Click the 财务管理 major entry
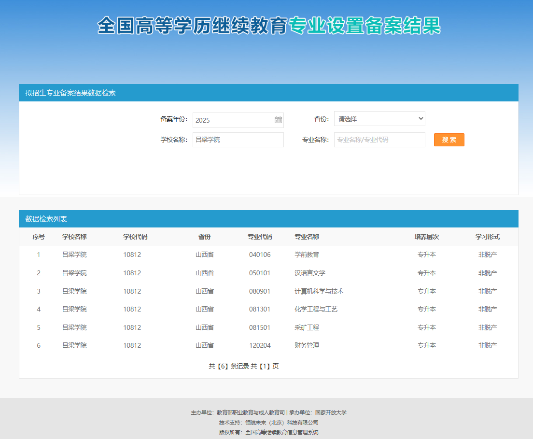The height and width of the screenshot is (439, 533). tap(307, 345)
